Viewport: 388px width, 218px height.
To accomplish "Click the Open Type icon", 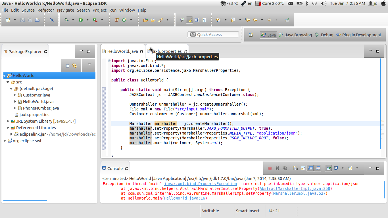I will pos(145,20).
